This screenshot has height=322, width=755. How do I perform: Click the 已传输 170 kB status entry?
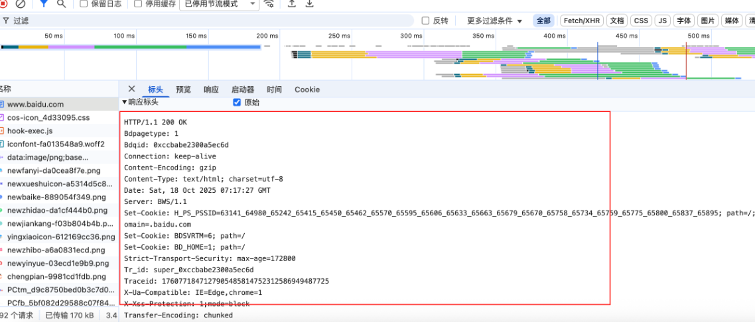(70, 315)
